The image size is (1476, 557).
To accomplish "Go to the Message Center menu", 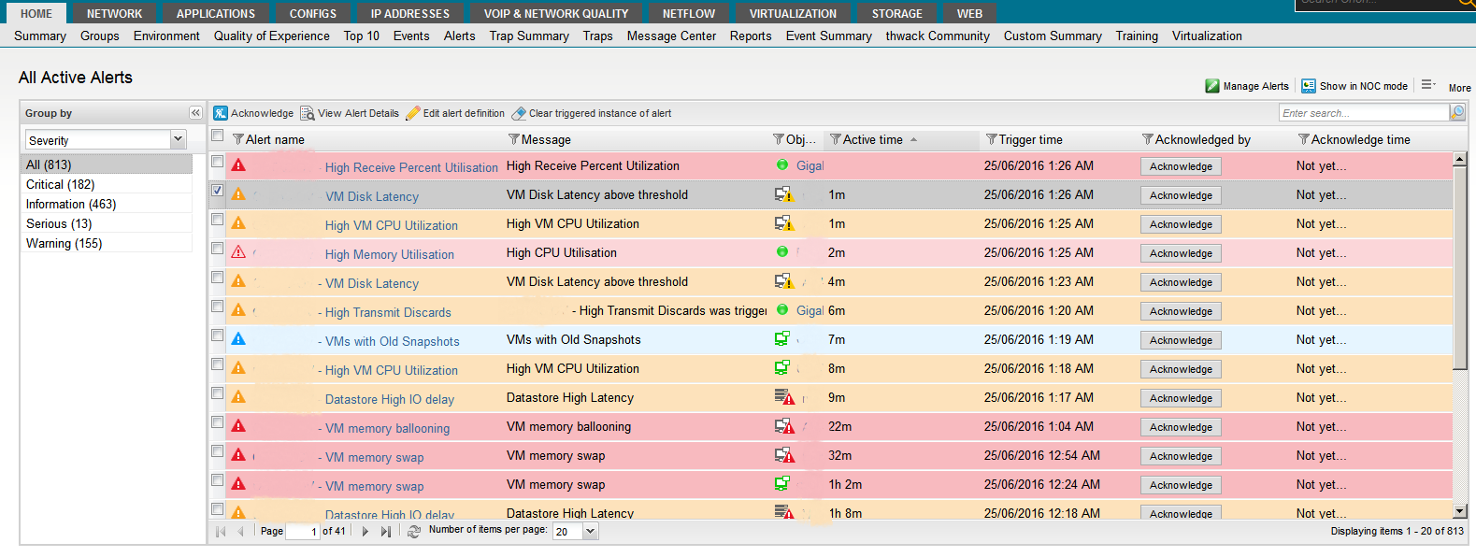I will click(x=671, y=36).
